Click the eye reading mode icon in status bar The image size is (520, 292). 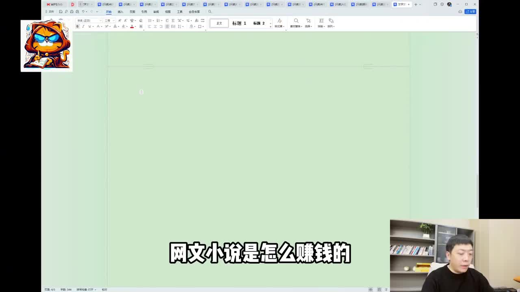click(x=370, y=290)
